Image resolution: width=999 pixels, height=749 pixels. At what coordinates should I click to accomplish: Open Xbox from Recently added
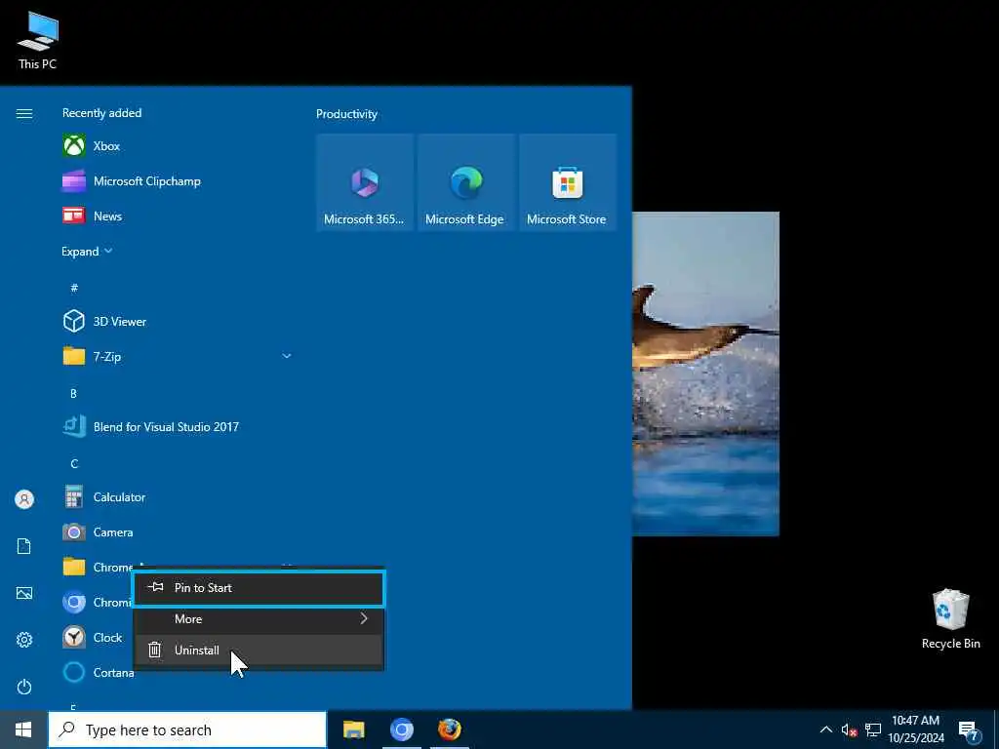tap(179, 146)
